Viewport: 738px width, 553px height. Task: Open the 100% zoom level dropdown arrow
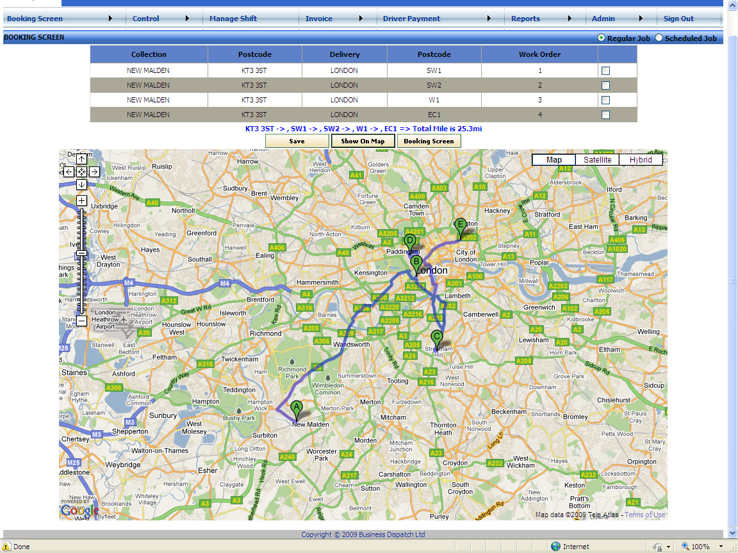click(721, 547)
